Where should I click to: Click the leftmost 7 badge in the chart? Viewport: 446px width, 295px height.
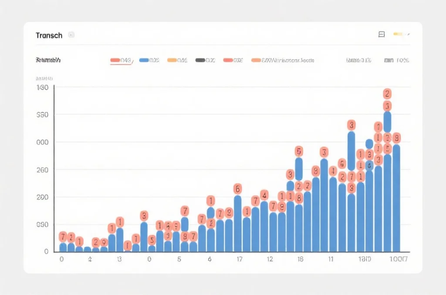tap(63, 237)
